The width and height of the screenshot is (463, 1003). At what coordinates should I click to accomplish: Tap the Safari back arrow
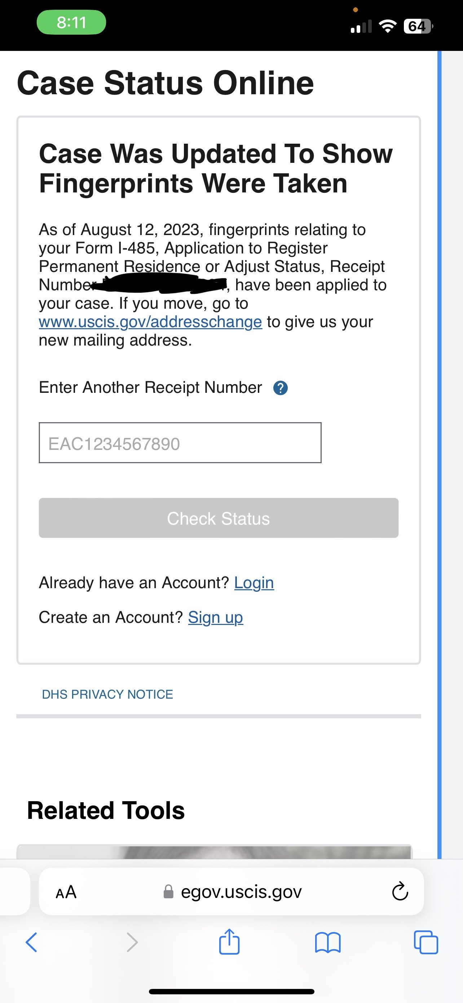[x=31, y=943]
